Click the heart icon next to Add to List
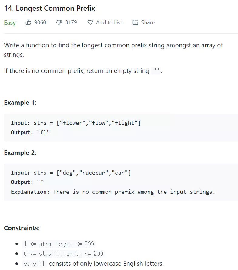The image size is (238, 270). [x=90, y=22]
